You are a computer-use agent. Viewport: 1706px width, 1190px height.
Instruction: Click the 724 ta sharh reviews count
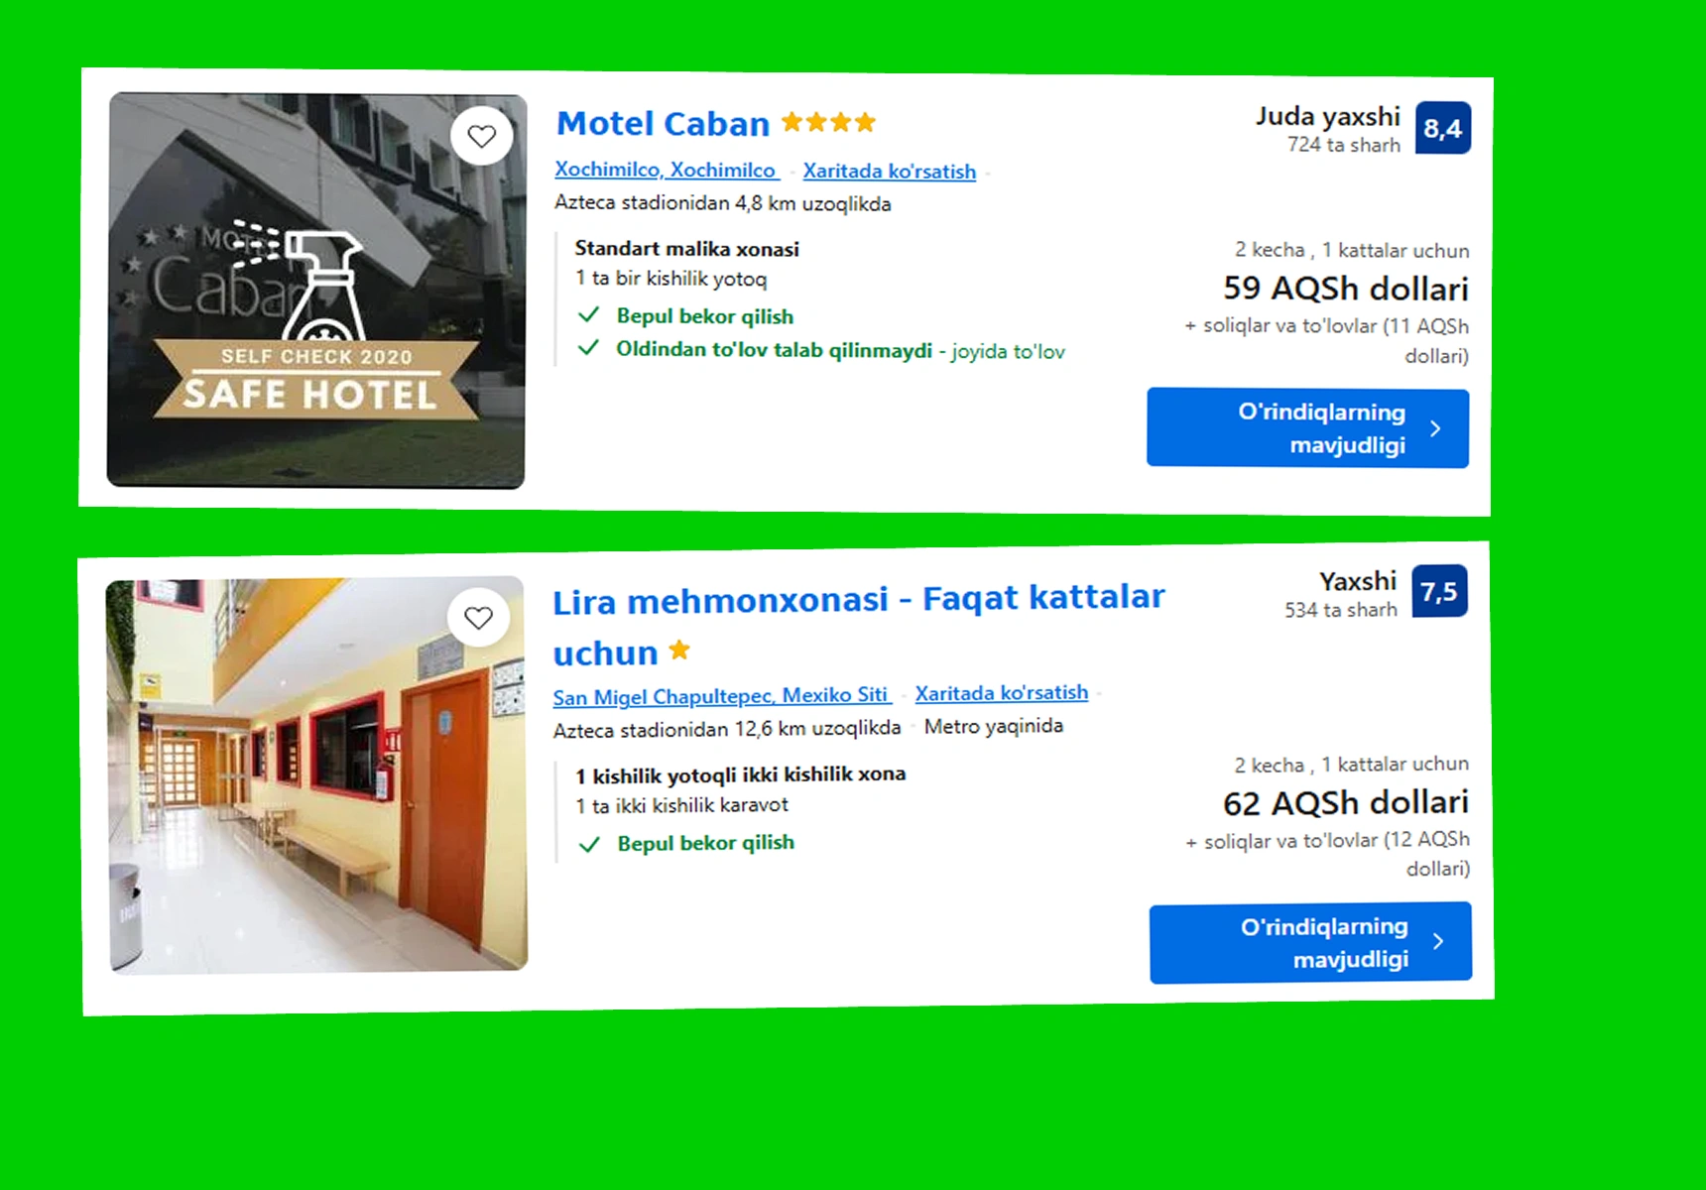[x=1344, y=145]
